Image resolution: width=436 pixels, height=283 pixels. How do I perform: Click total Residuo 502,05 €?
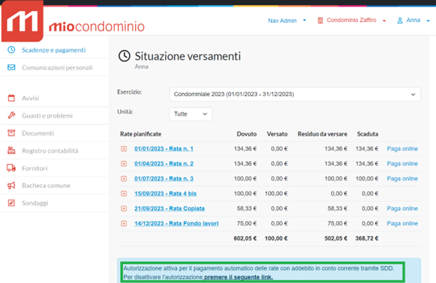pyautogui.click(x=336, y=238)
